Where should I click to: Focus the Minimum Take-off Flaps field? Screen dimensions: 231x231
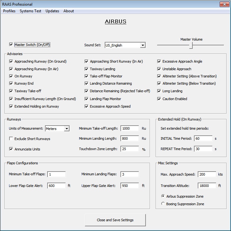[x=57, y=174]
